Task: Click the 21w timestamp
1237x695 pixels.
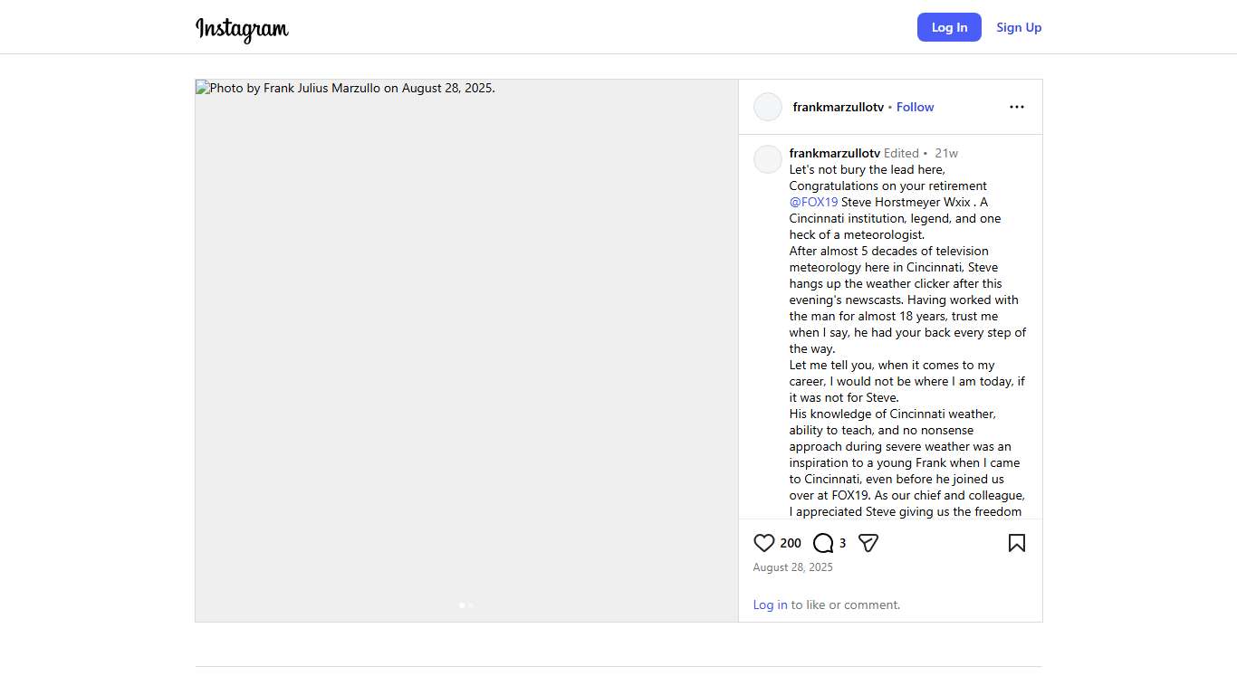Action: pos(946,153)
